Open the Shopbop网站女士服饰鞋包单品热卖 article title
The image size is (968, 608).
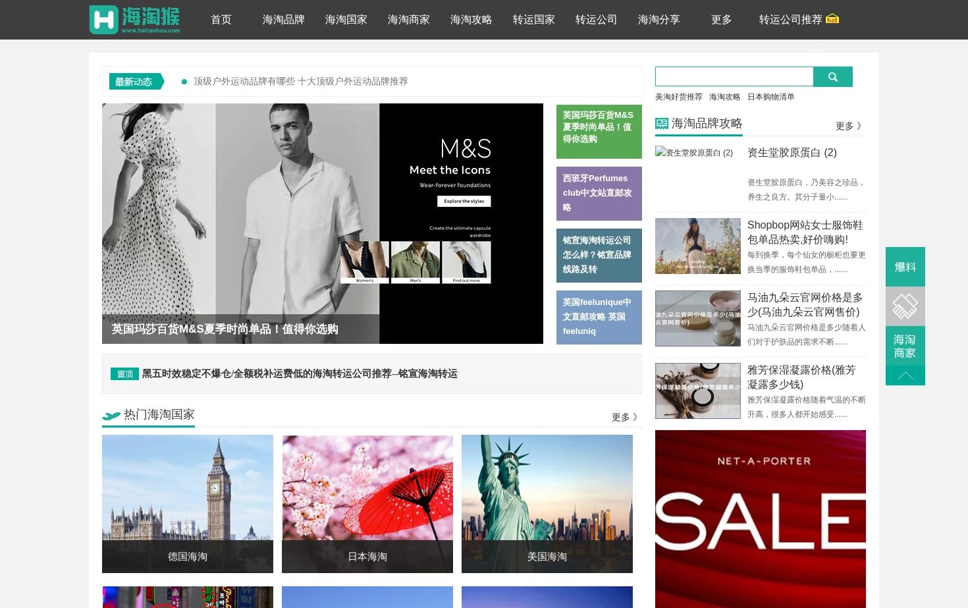pos(805,233)
